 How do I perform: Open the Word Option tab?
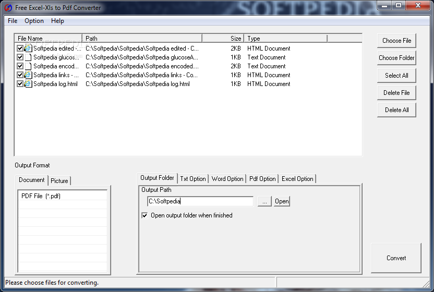point(227,179)
